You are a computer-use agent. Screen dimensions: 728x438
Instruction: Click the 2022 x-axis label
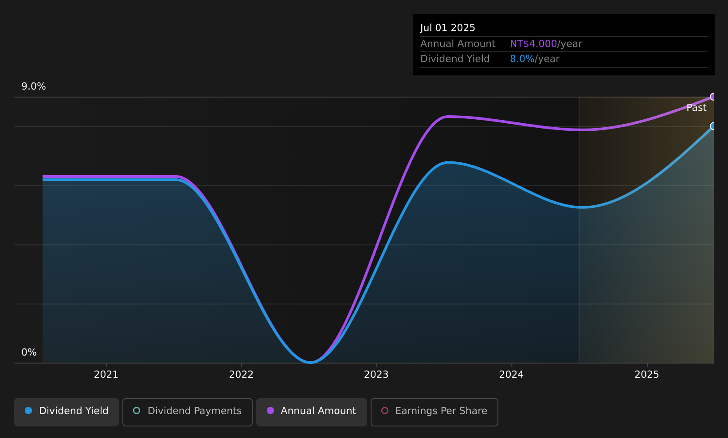241,375
